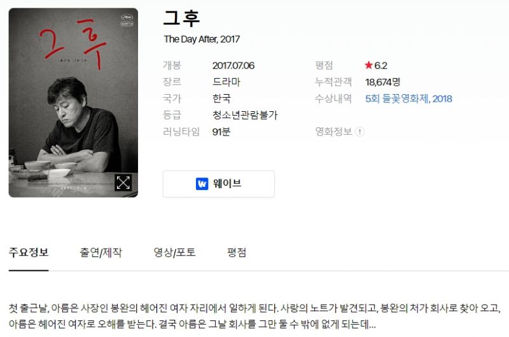Viewport: 509px width, 337px height.
Task: Click the 그후 movie poster thumbnail
Action: pyautogui.click(x=73, y=102)
